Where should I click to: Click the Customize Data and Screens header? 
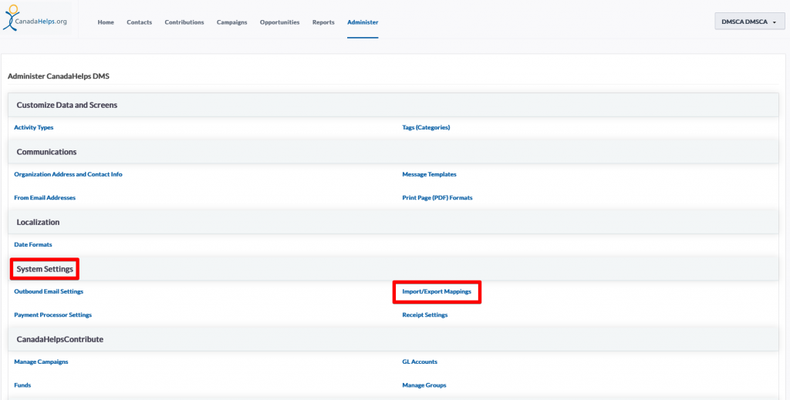tap(393, 105)
